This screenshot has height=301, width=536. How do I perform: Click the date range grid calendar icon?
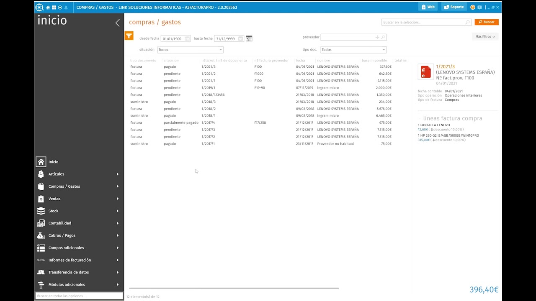[x=249, y=38]
